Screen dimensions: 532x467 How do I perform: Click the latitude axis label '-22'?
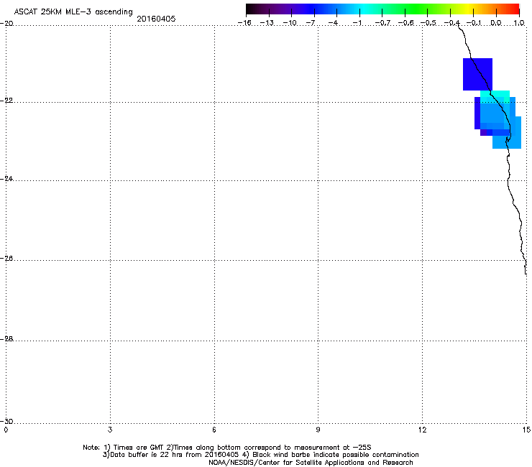tap(6, 101)
